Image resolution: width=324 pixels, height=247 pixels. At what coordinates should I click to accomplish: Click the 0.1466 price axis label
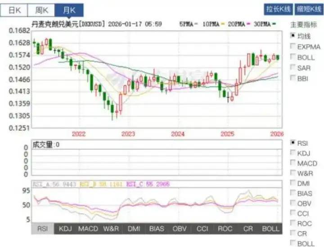pyautogui.click(x=20, y=80)
